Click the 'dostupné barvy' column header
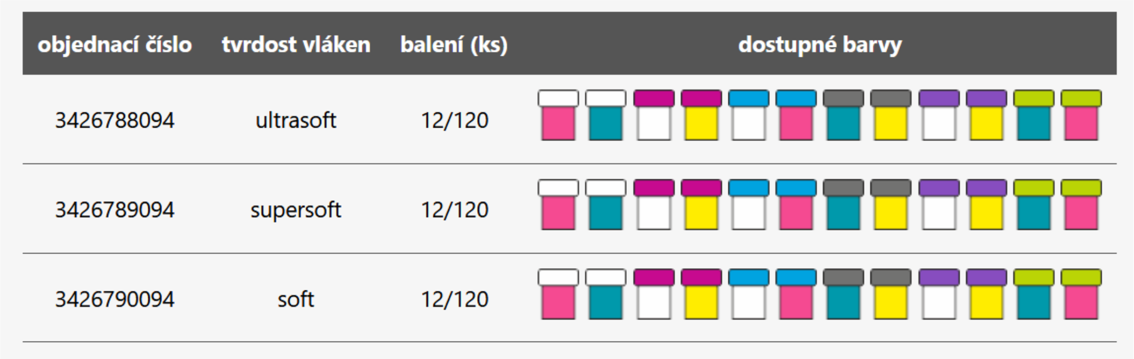The height and width of the screenshot is (359, 1134). [820, 45]
